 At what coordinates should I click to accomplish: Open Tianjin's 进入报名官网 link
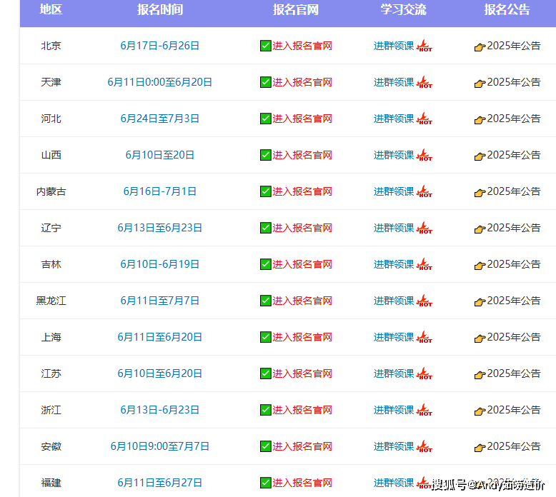302,82
